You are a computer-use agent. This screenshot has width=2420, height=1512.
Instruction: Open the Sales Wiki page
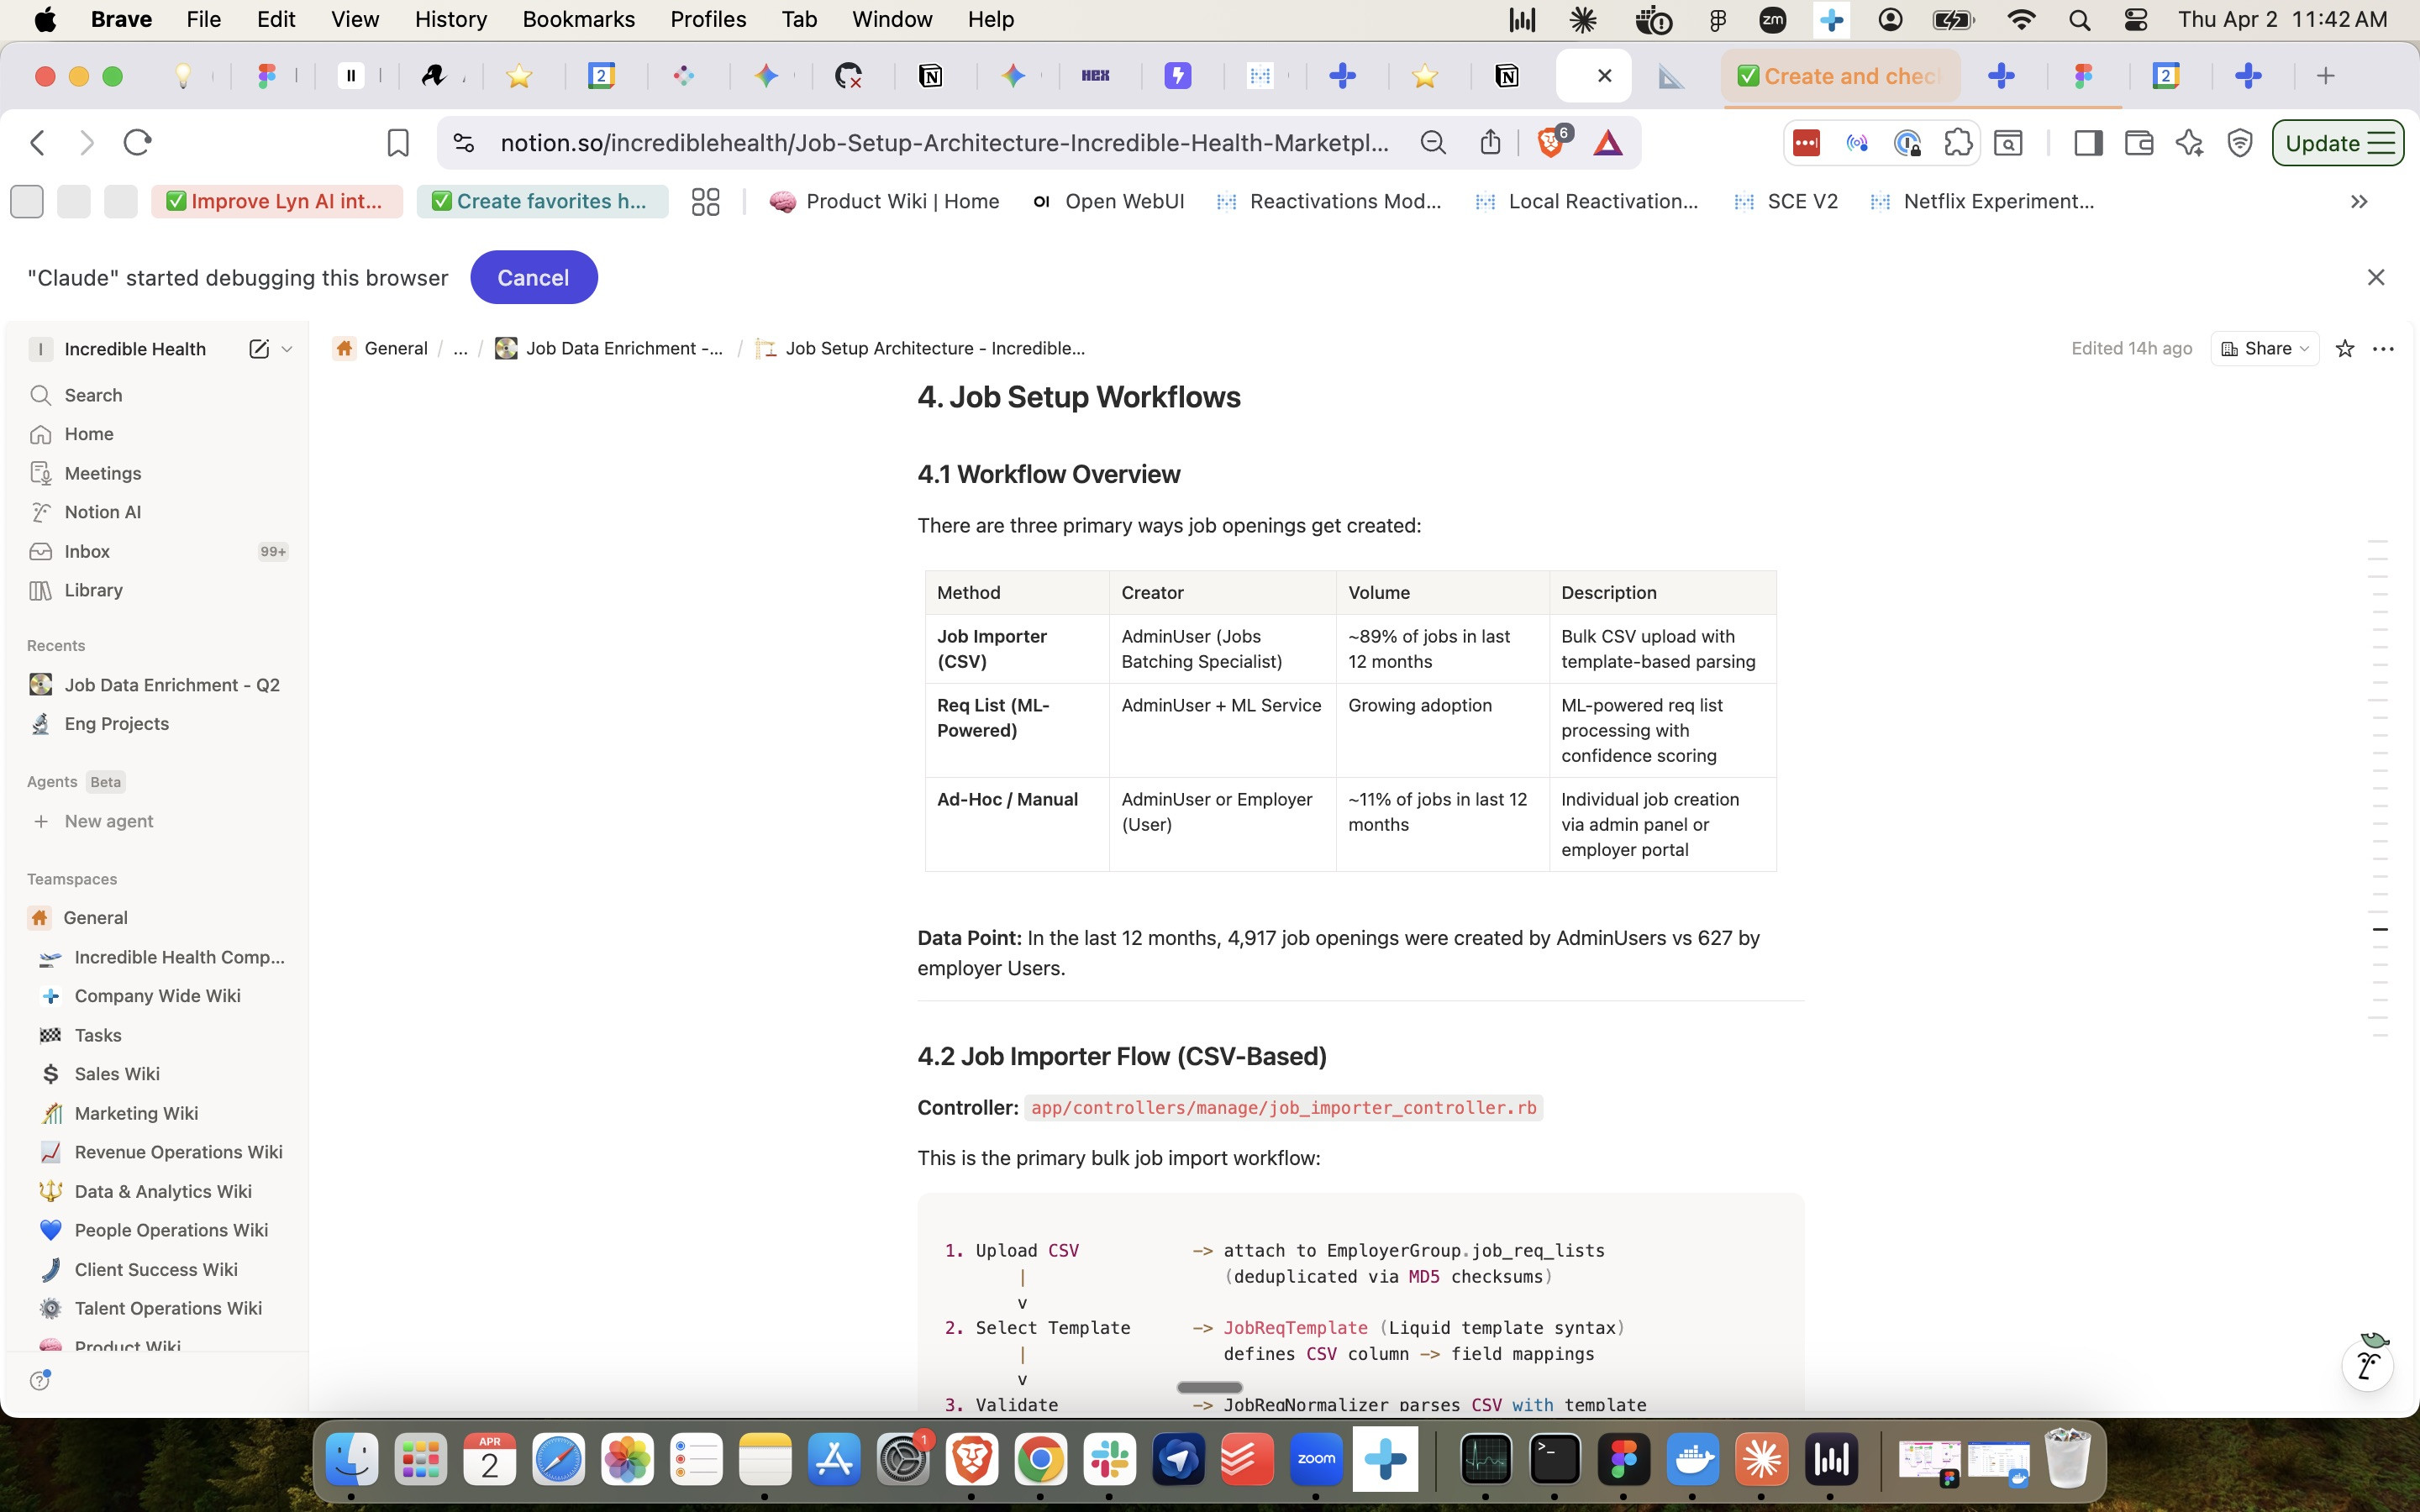pos(157,1074)
